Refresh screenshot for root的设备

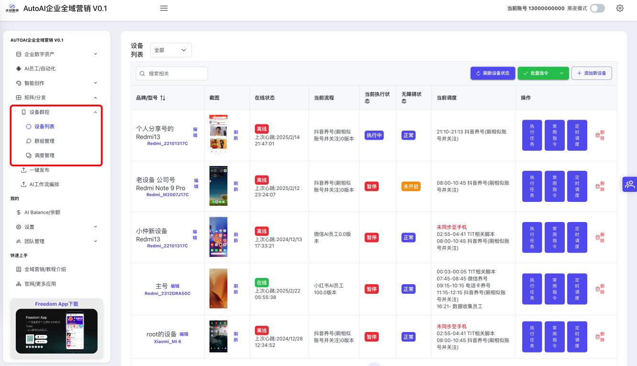coord(236,337)
